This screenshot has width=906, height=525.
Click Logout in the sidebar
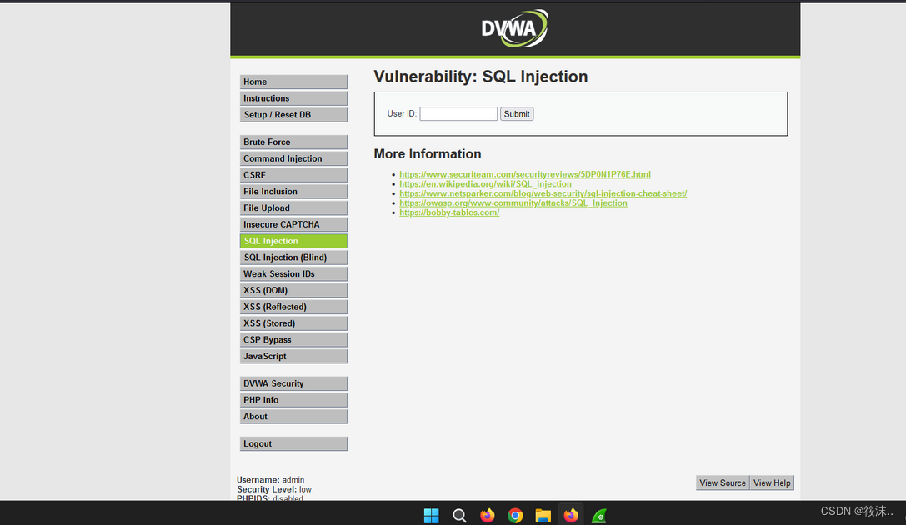(x=293, y=443)
